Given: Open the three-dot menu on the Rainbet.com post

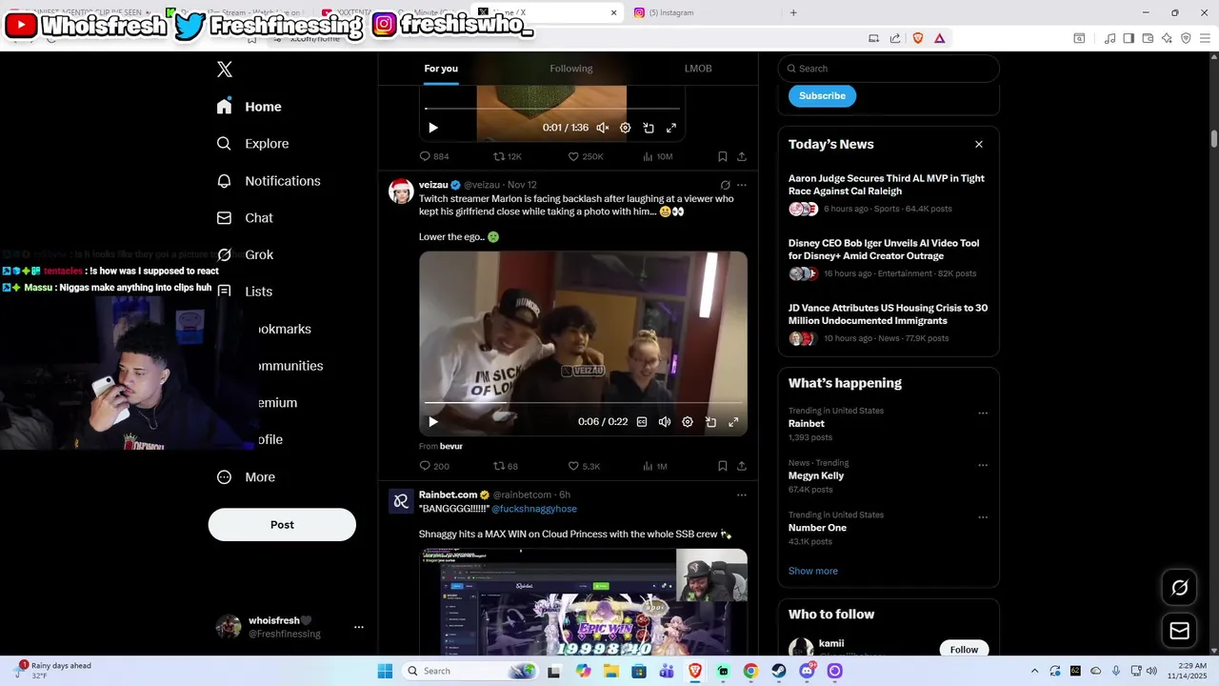Looking at the screenshot, I should tap(742, 494).
